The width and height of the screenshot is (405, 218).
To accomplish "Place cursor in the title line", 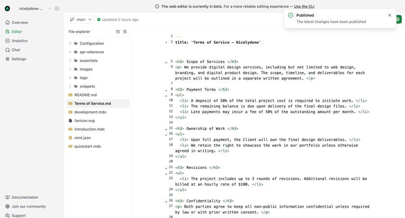I will 218,42.
